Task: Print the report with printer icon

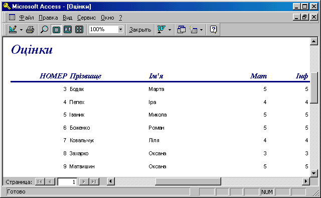Action: coord(30,30)
